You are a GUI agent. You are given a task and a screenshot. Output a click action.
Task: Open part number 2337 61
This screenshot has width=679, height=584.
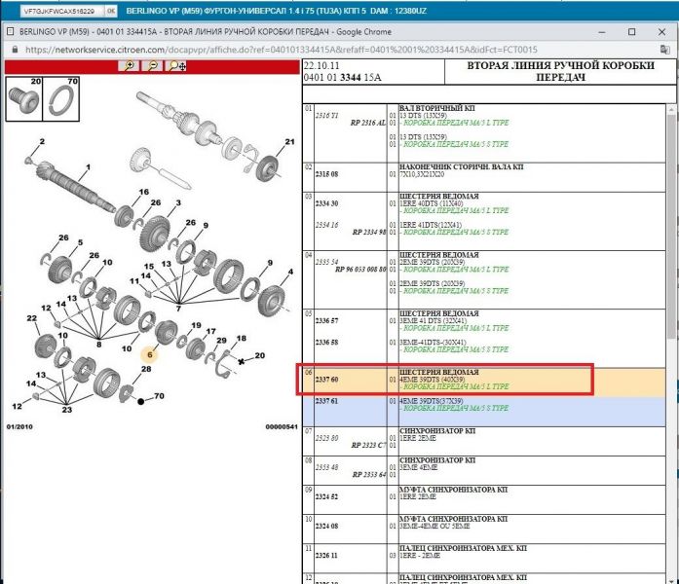(327, 401)
